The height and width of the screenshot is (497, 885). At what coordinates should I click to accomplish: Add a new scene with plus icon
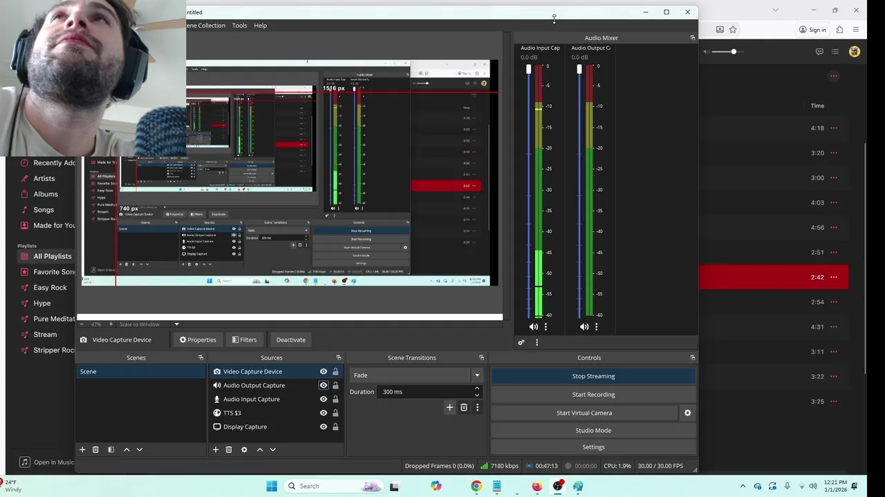82,449
